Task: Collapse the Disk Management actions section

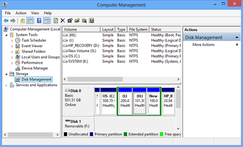Action: [237, 37]
